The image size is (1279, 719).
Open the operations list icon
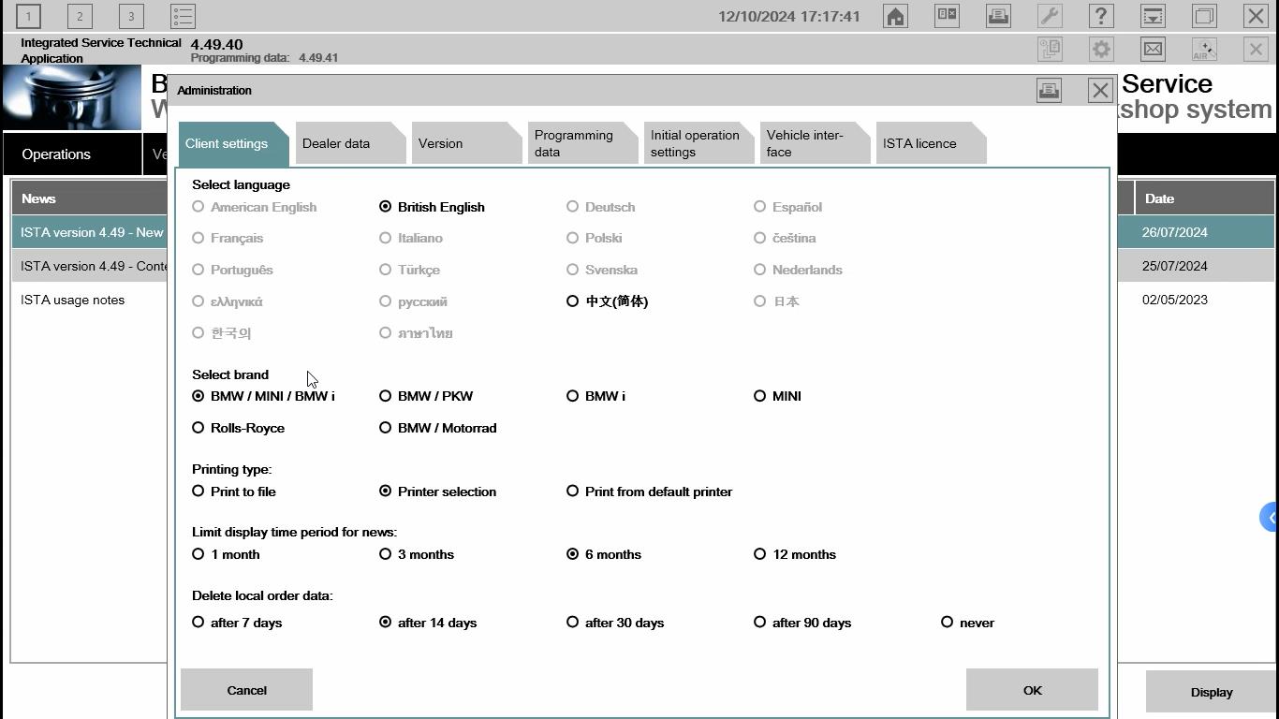(x=183, y=16)
